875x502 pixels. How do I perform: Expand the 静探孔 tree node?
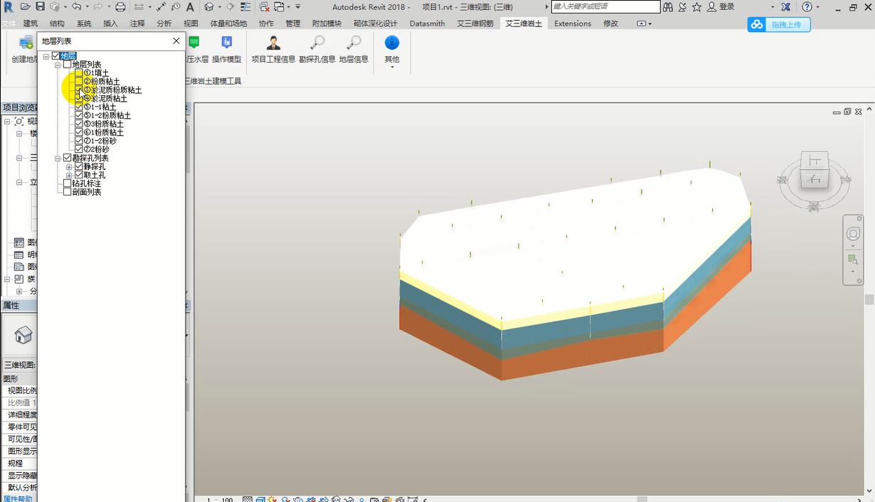69,166
